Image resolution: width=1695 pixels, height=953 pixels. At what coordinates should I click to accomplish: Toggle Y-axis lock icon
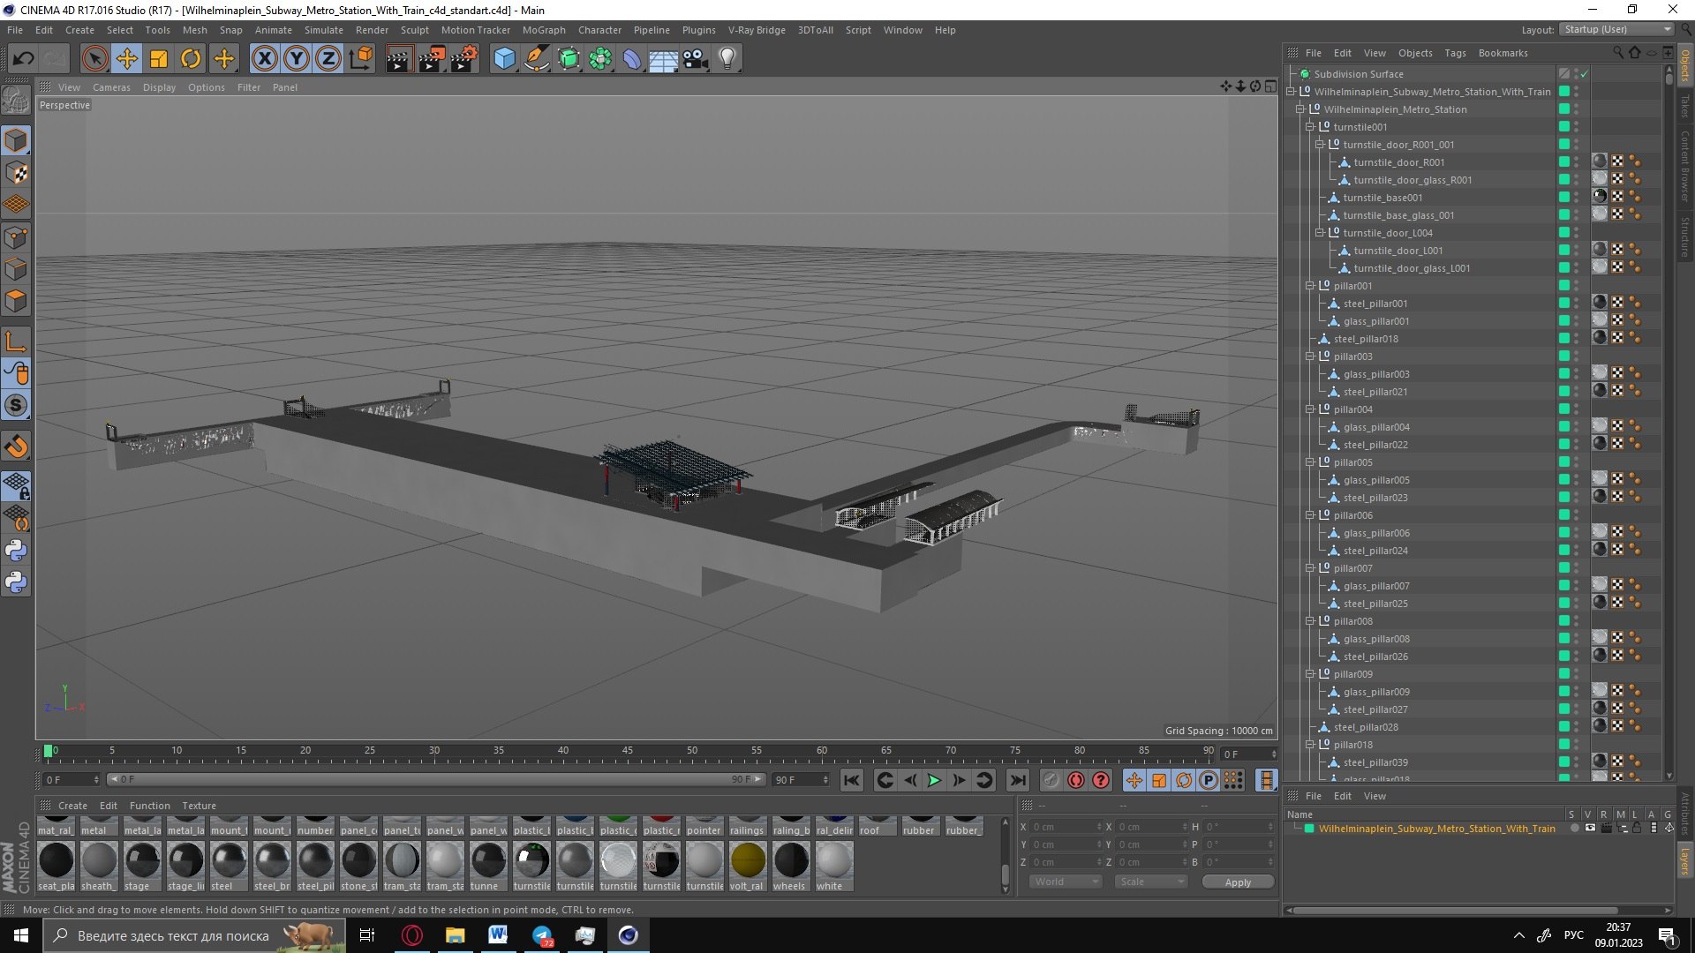tap(297, 59)
